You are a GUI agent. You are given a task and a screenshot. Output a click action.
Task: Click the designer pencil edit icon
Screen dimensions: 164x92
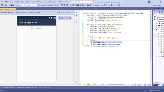coord(67,13)
